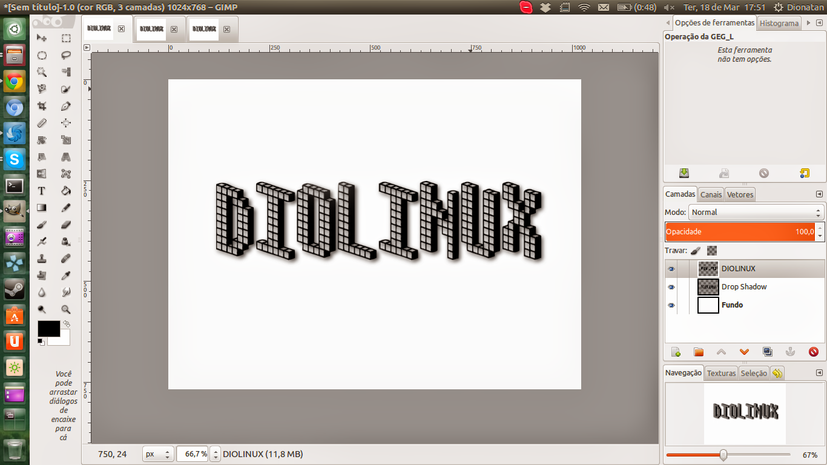Viewport: 827px width, 465px height.
Task: Select the Free Select lasso tool
Action: click(x=66, y=55)
